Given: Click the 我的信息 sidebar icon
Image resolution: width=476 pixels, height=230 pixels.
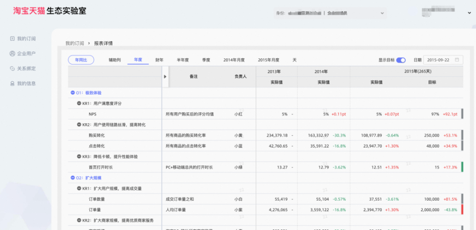Looking at the screenshot, I should point(12,83).
